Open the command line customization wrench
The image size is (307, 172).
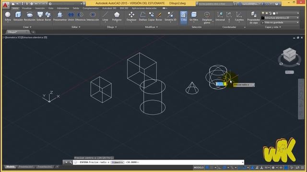click(x=71, y=162)
